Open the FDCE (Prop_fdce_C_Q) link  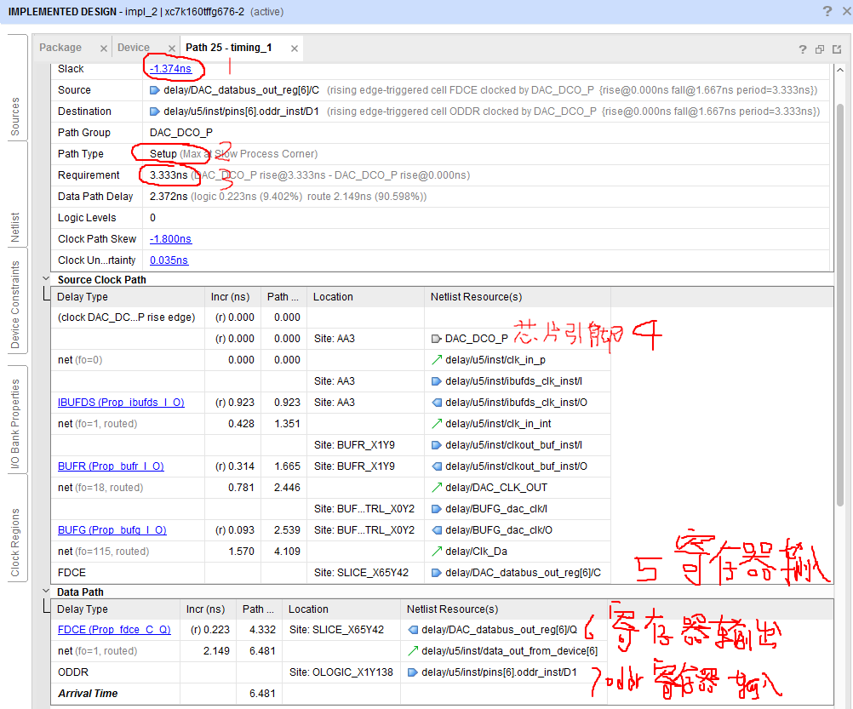pyautogui.click(x=114, y=630)
